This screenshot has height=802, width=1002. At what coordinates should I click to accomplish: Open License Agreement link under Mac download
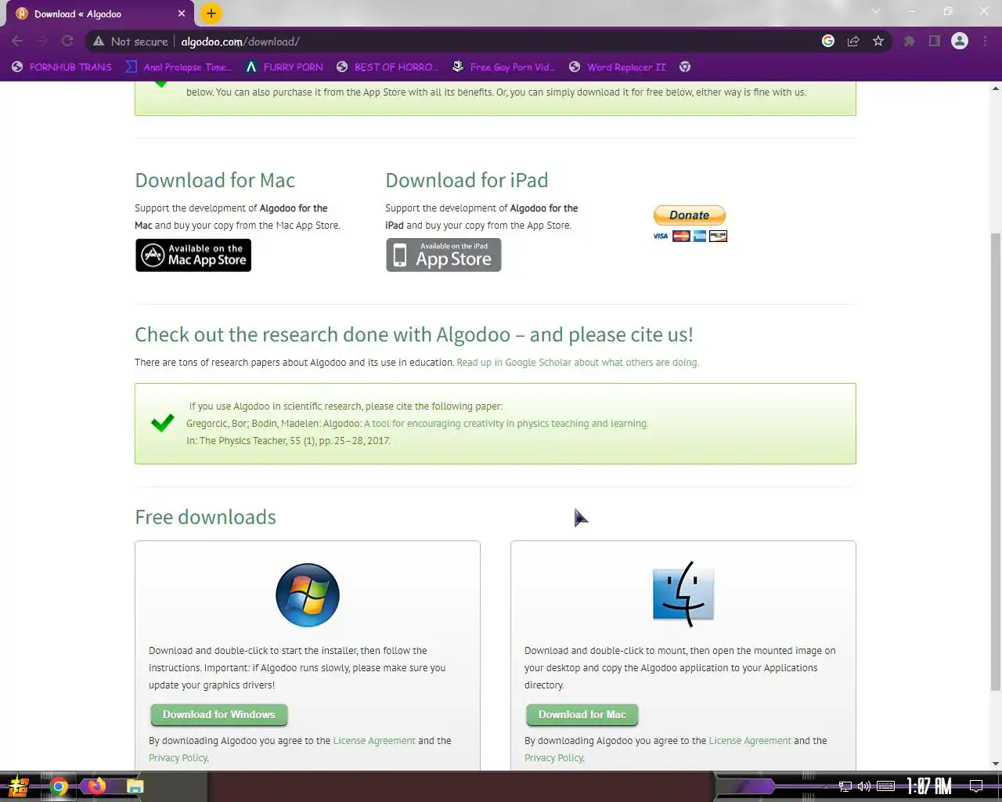(750, 741)
